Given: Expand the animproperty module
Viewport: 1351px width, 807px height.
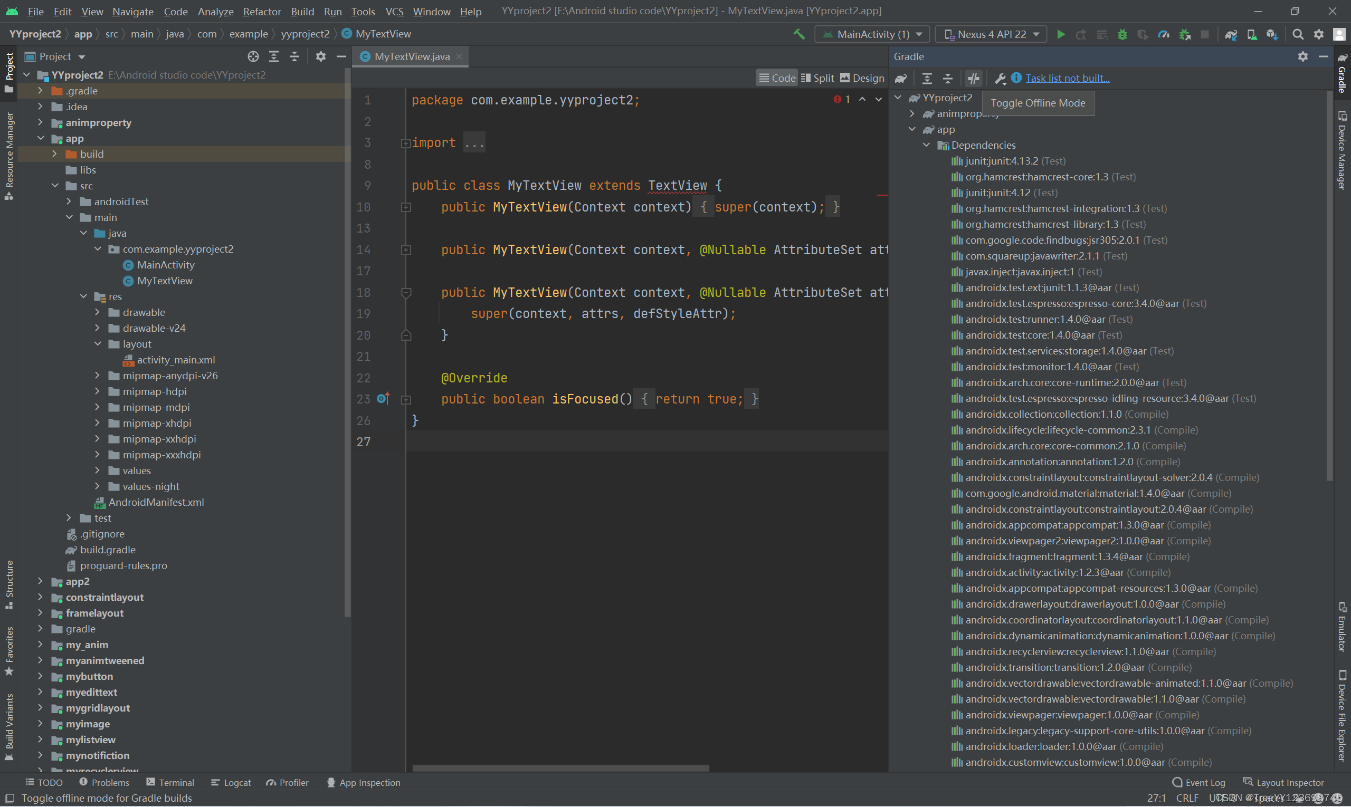Looking at the screenshot, I should 40,122.
